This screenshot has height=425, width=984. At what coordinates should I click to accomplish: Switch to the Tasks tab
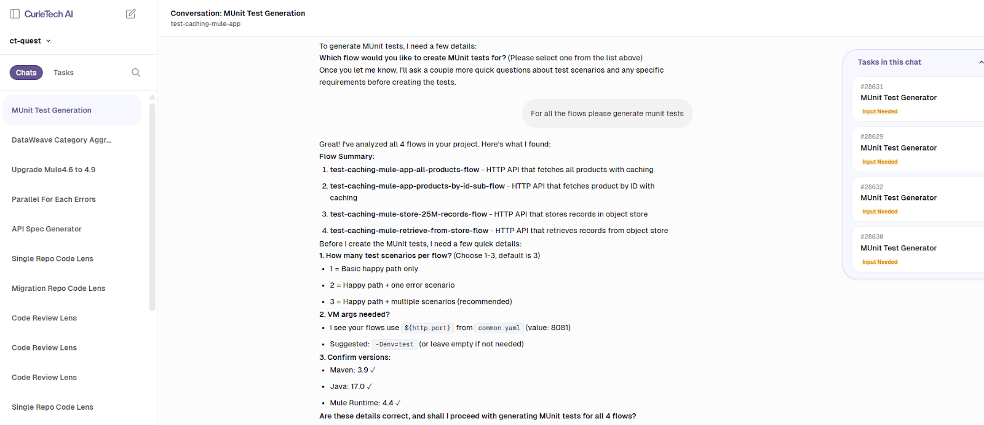pyautogui.click(x=63, y=73)
